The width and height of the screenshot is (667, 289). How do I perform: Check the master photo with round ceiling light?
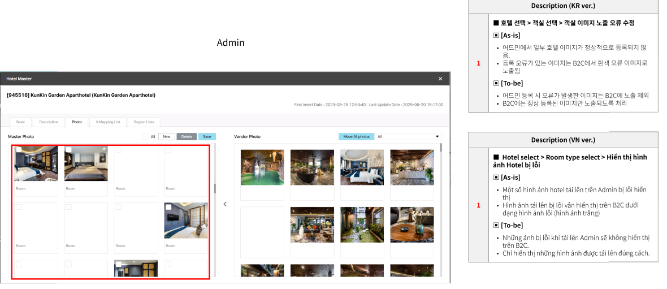pyautogui.click(x=18, y=149)
